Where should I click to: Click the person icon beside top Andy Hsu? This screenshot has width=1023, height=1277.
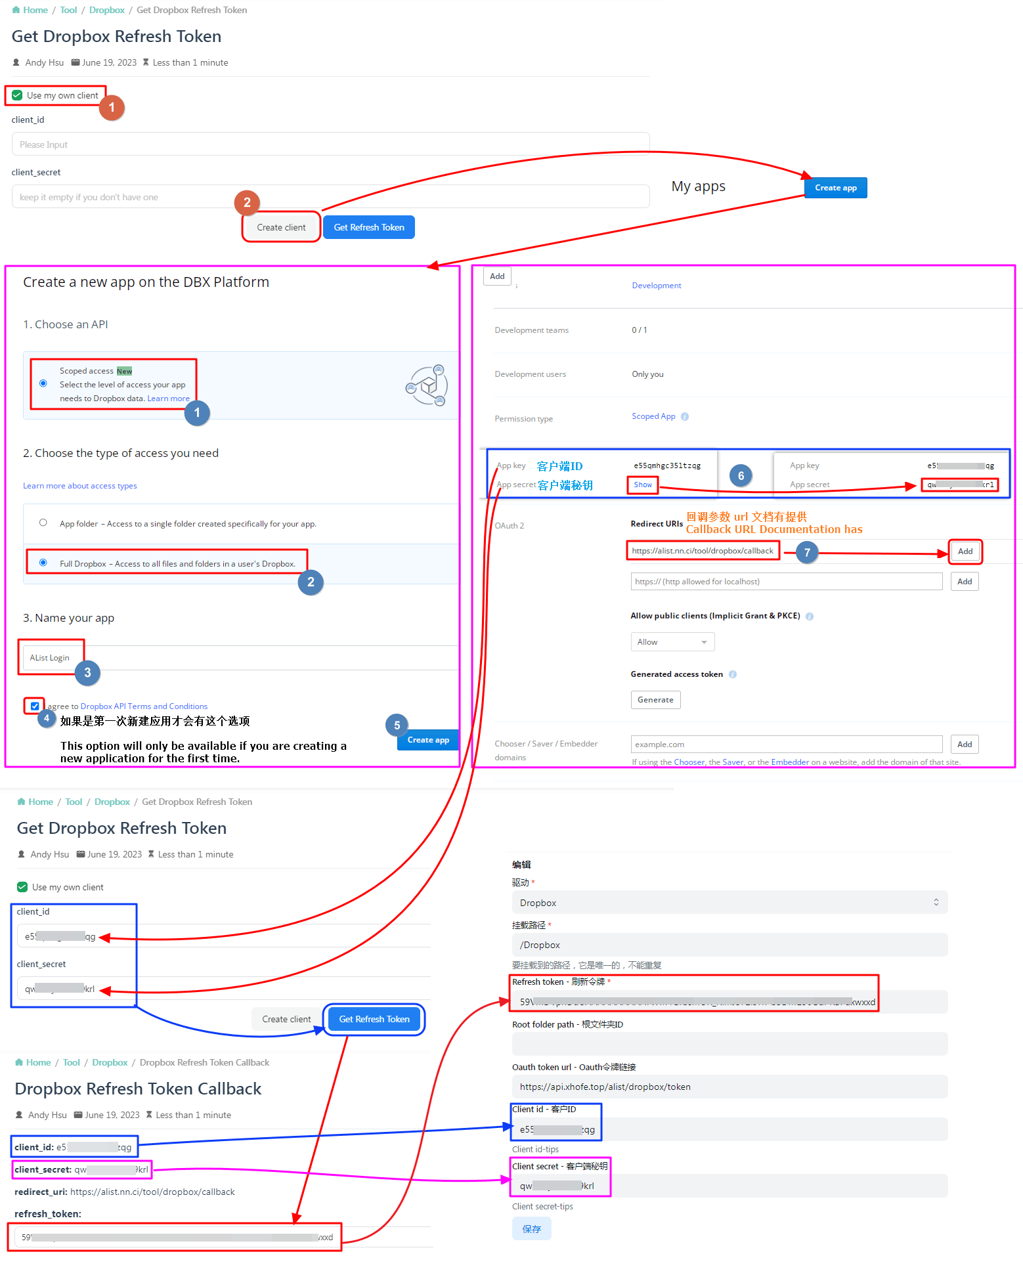[x=16, y=62]
